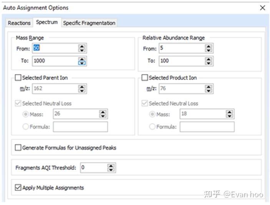Click the Mass Range To field
270x205 pixels.
click(55, 61)
